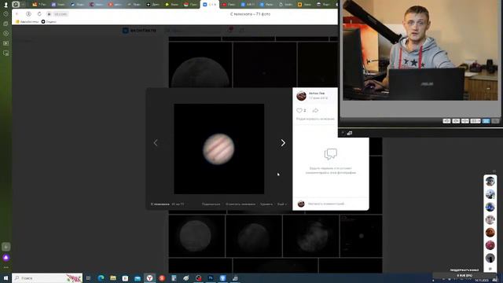Click 'Поделиться' under the photo
Image resolution: width=503 pixels, height=283 pixels.
click(x=211, y=204)
